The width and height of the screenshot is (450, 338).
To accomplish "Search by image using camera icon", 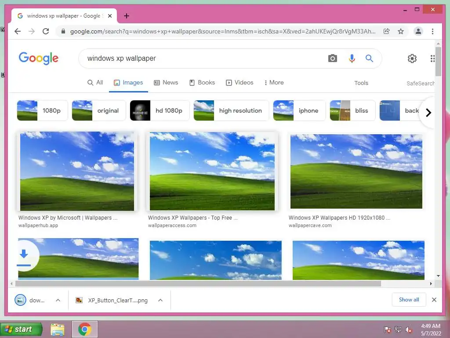I will point(332,59).
